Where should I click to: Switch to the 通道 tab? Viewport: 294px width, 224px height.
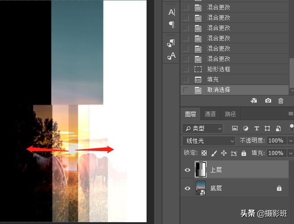(210, 114)
